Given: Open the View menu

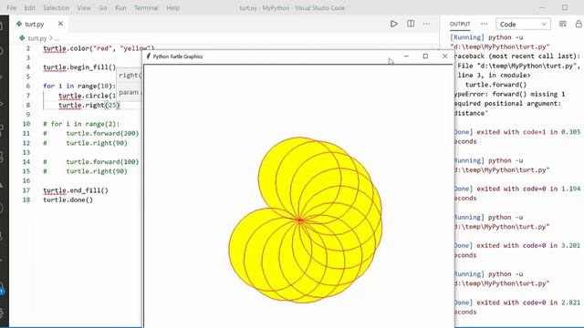Looking at the screenshot, I should (84, 8).
